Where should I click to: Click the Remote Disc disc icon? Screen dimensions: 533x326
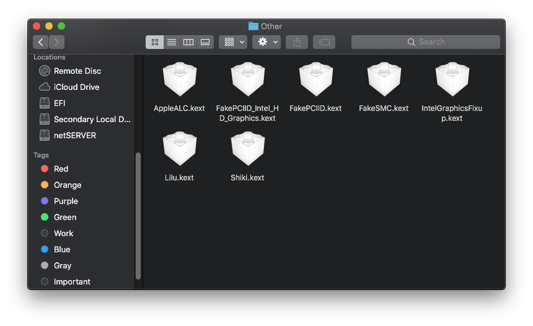pos(45,71)
